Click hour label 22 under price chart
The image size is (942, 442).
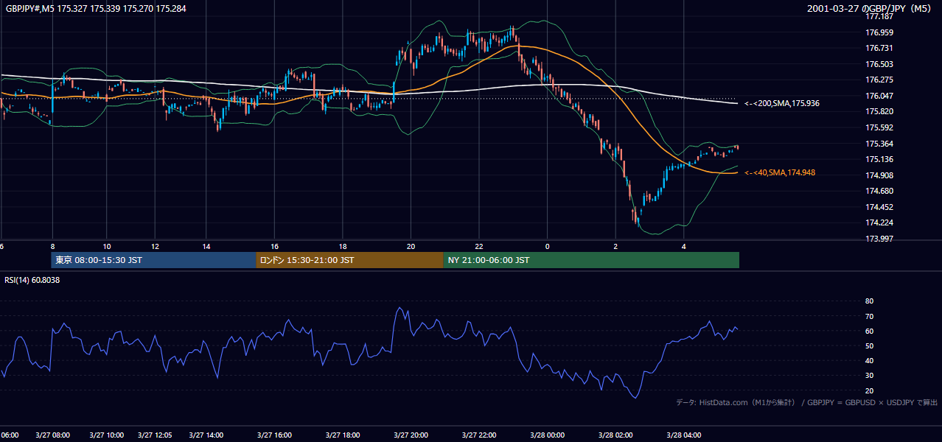[x=479, y=246]
